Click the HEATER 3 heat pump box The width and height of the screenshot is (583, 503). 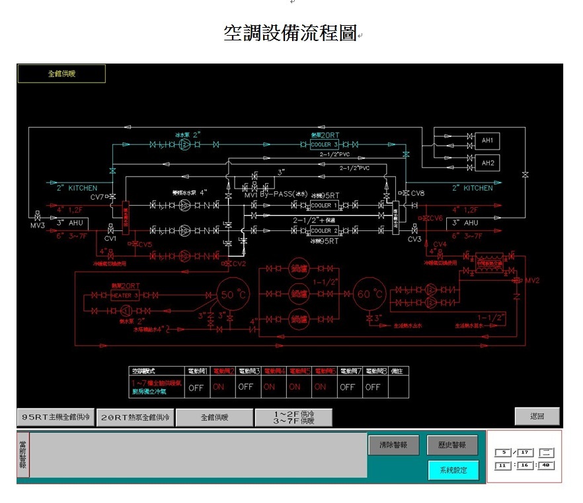[125, 295]
